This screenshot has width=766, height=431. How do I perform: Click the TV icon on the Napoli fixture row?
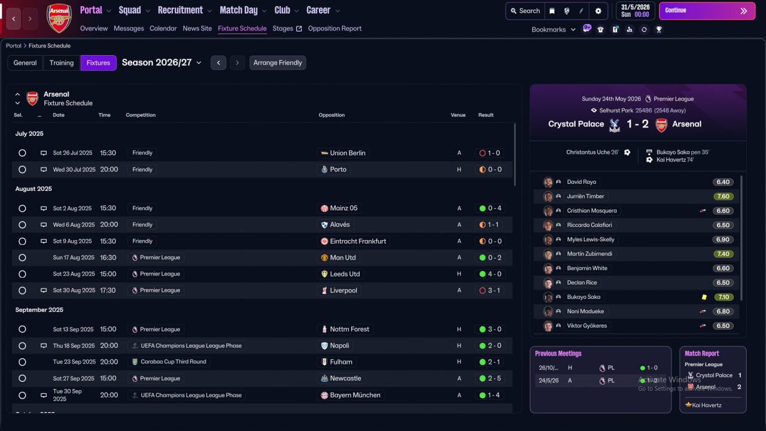click(x=44, y=345)
